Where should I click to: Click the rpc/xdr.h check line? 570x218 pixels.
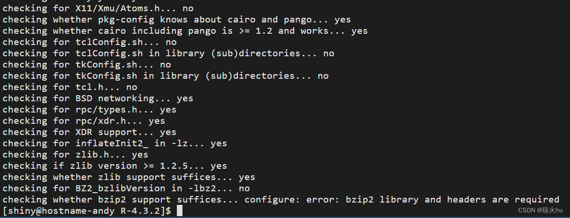84,121
